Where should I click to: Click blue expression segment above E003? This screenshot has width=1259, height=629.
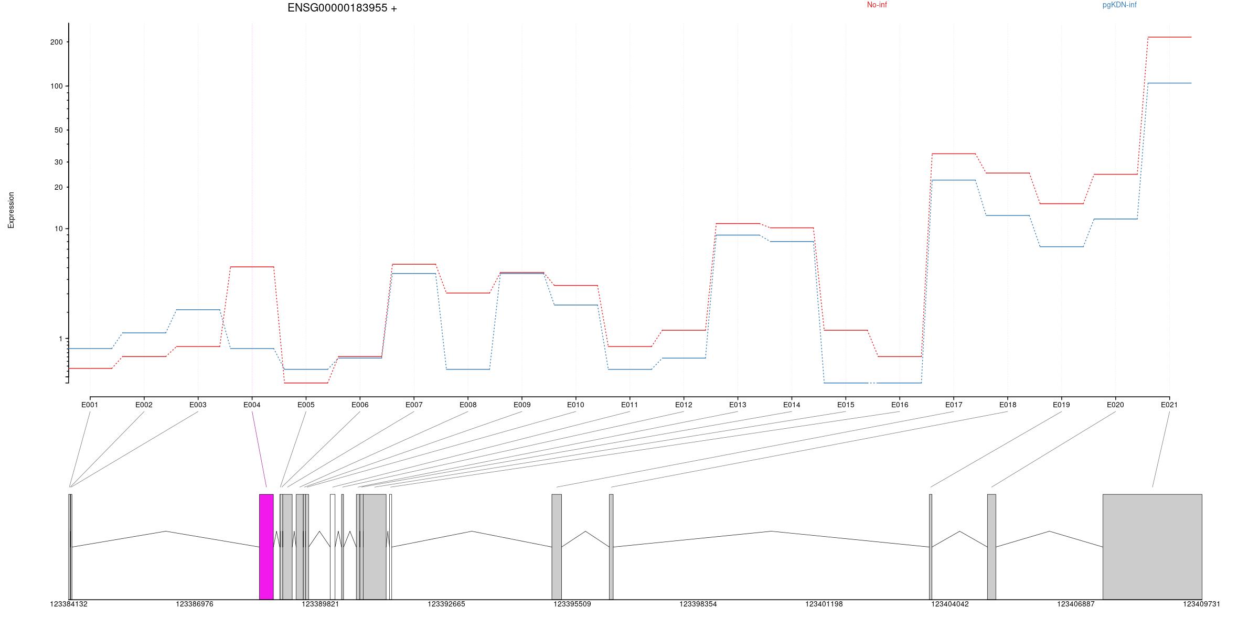click(198, 310)
